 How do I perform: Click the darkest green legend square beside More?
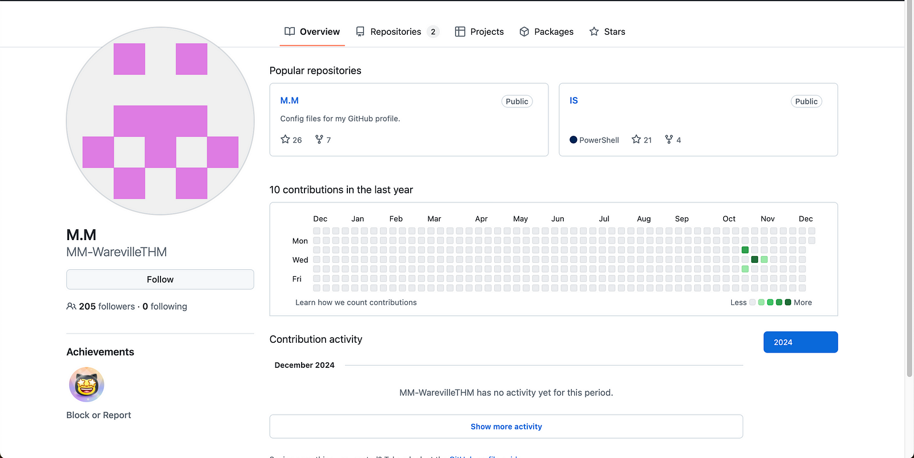[788, 302]
